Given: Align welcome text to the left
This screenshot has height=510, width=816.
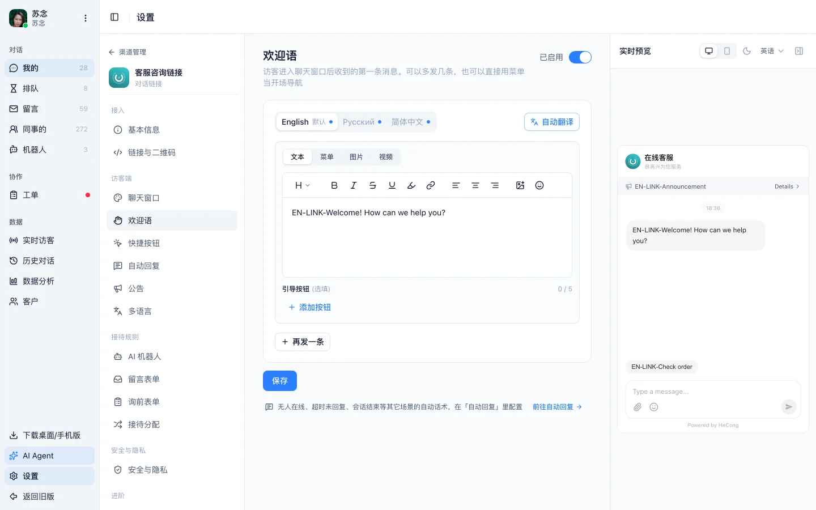Looking at the screenshot, I should [x=456, y=185].
